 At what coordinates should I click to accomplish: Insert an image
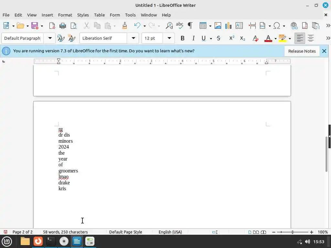[x=218, y=26]
